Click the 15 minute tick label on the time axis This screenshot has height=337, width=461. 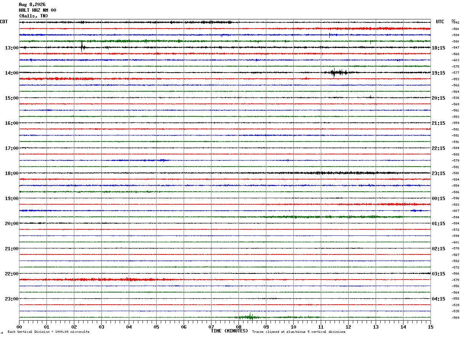(431, 327)
